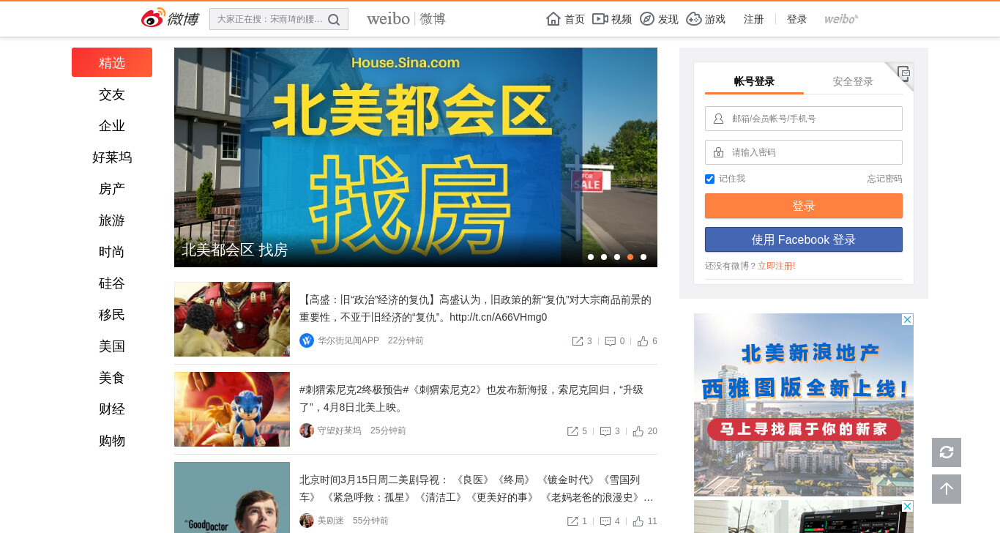
Task: Like the 高盛 post
Action: click(643, 341)
